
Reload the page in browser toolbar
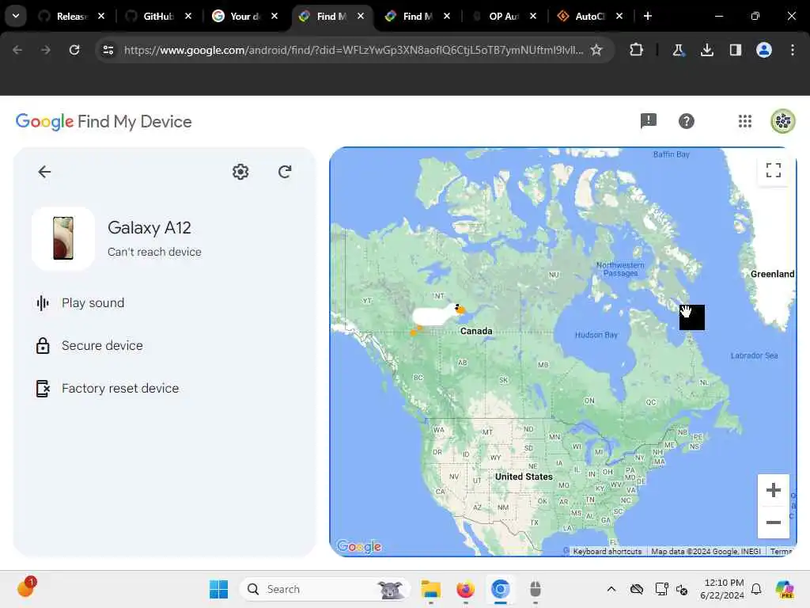[x=74, y=50]
